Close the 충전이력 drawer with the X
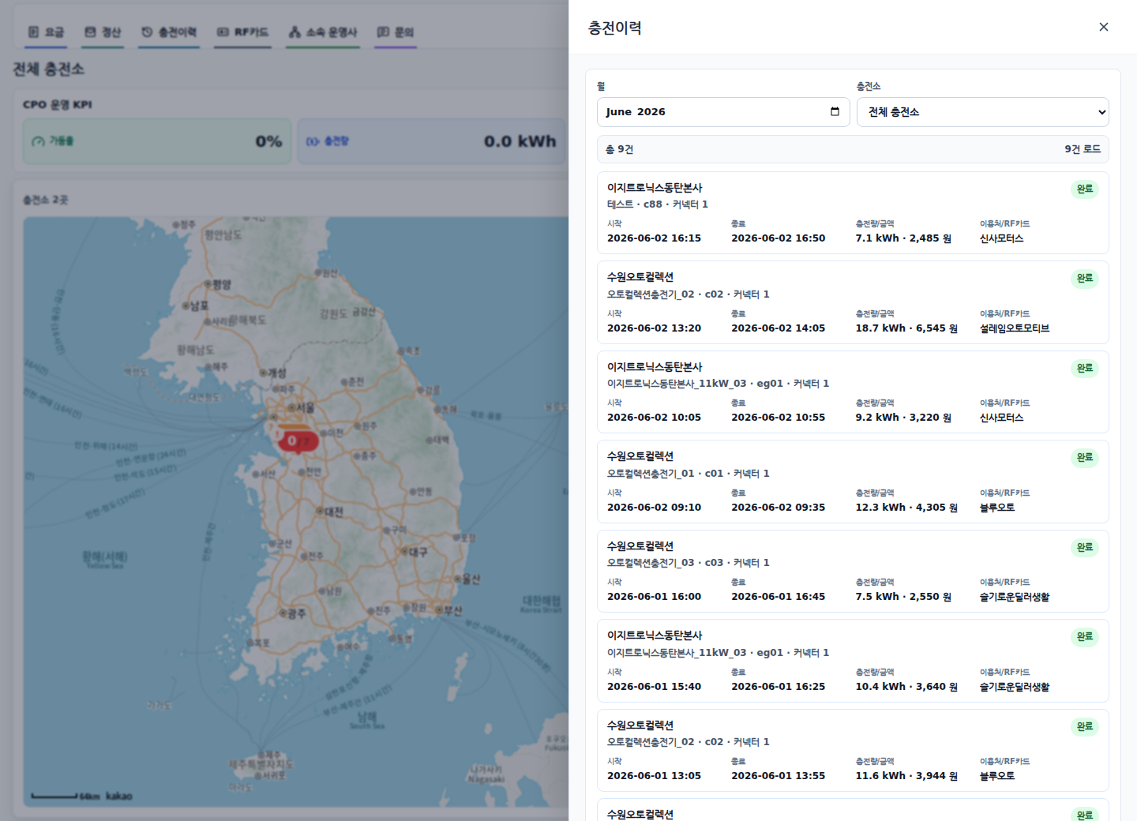 click(x=1104, y=27)
